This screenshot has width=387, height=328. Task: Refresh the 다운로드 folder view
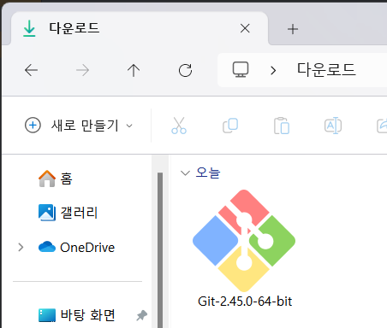[185, 70]
